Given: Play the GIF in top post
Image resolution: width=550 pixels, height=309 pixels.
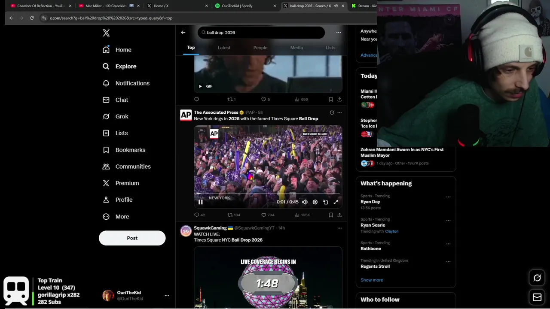Looking at the screenshot, I should (x=200, y=86).
